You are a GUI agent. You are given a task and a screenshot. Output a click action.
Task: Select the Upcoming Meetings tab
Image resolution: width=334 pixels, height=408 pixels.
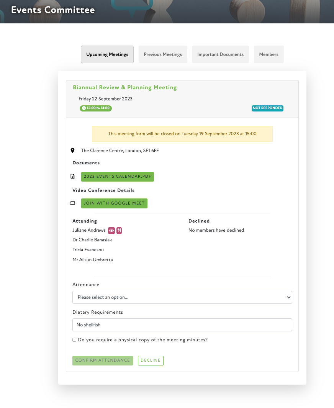coord(107,54)
